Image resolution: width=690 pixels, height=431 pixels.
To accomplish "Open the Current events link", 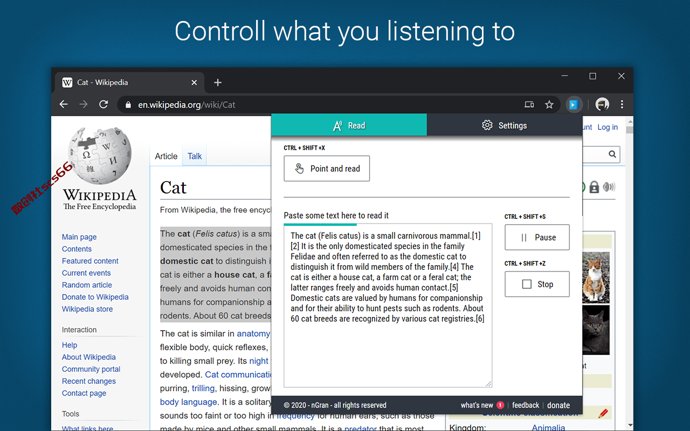I will [86, 273].
